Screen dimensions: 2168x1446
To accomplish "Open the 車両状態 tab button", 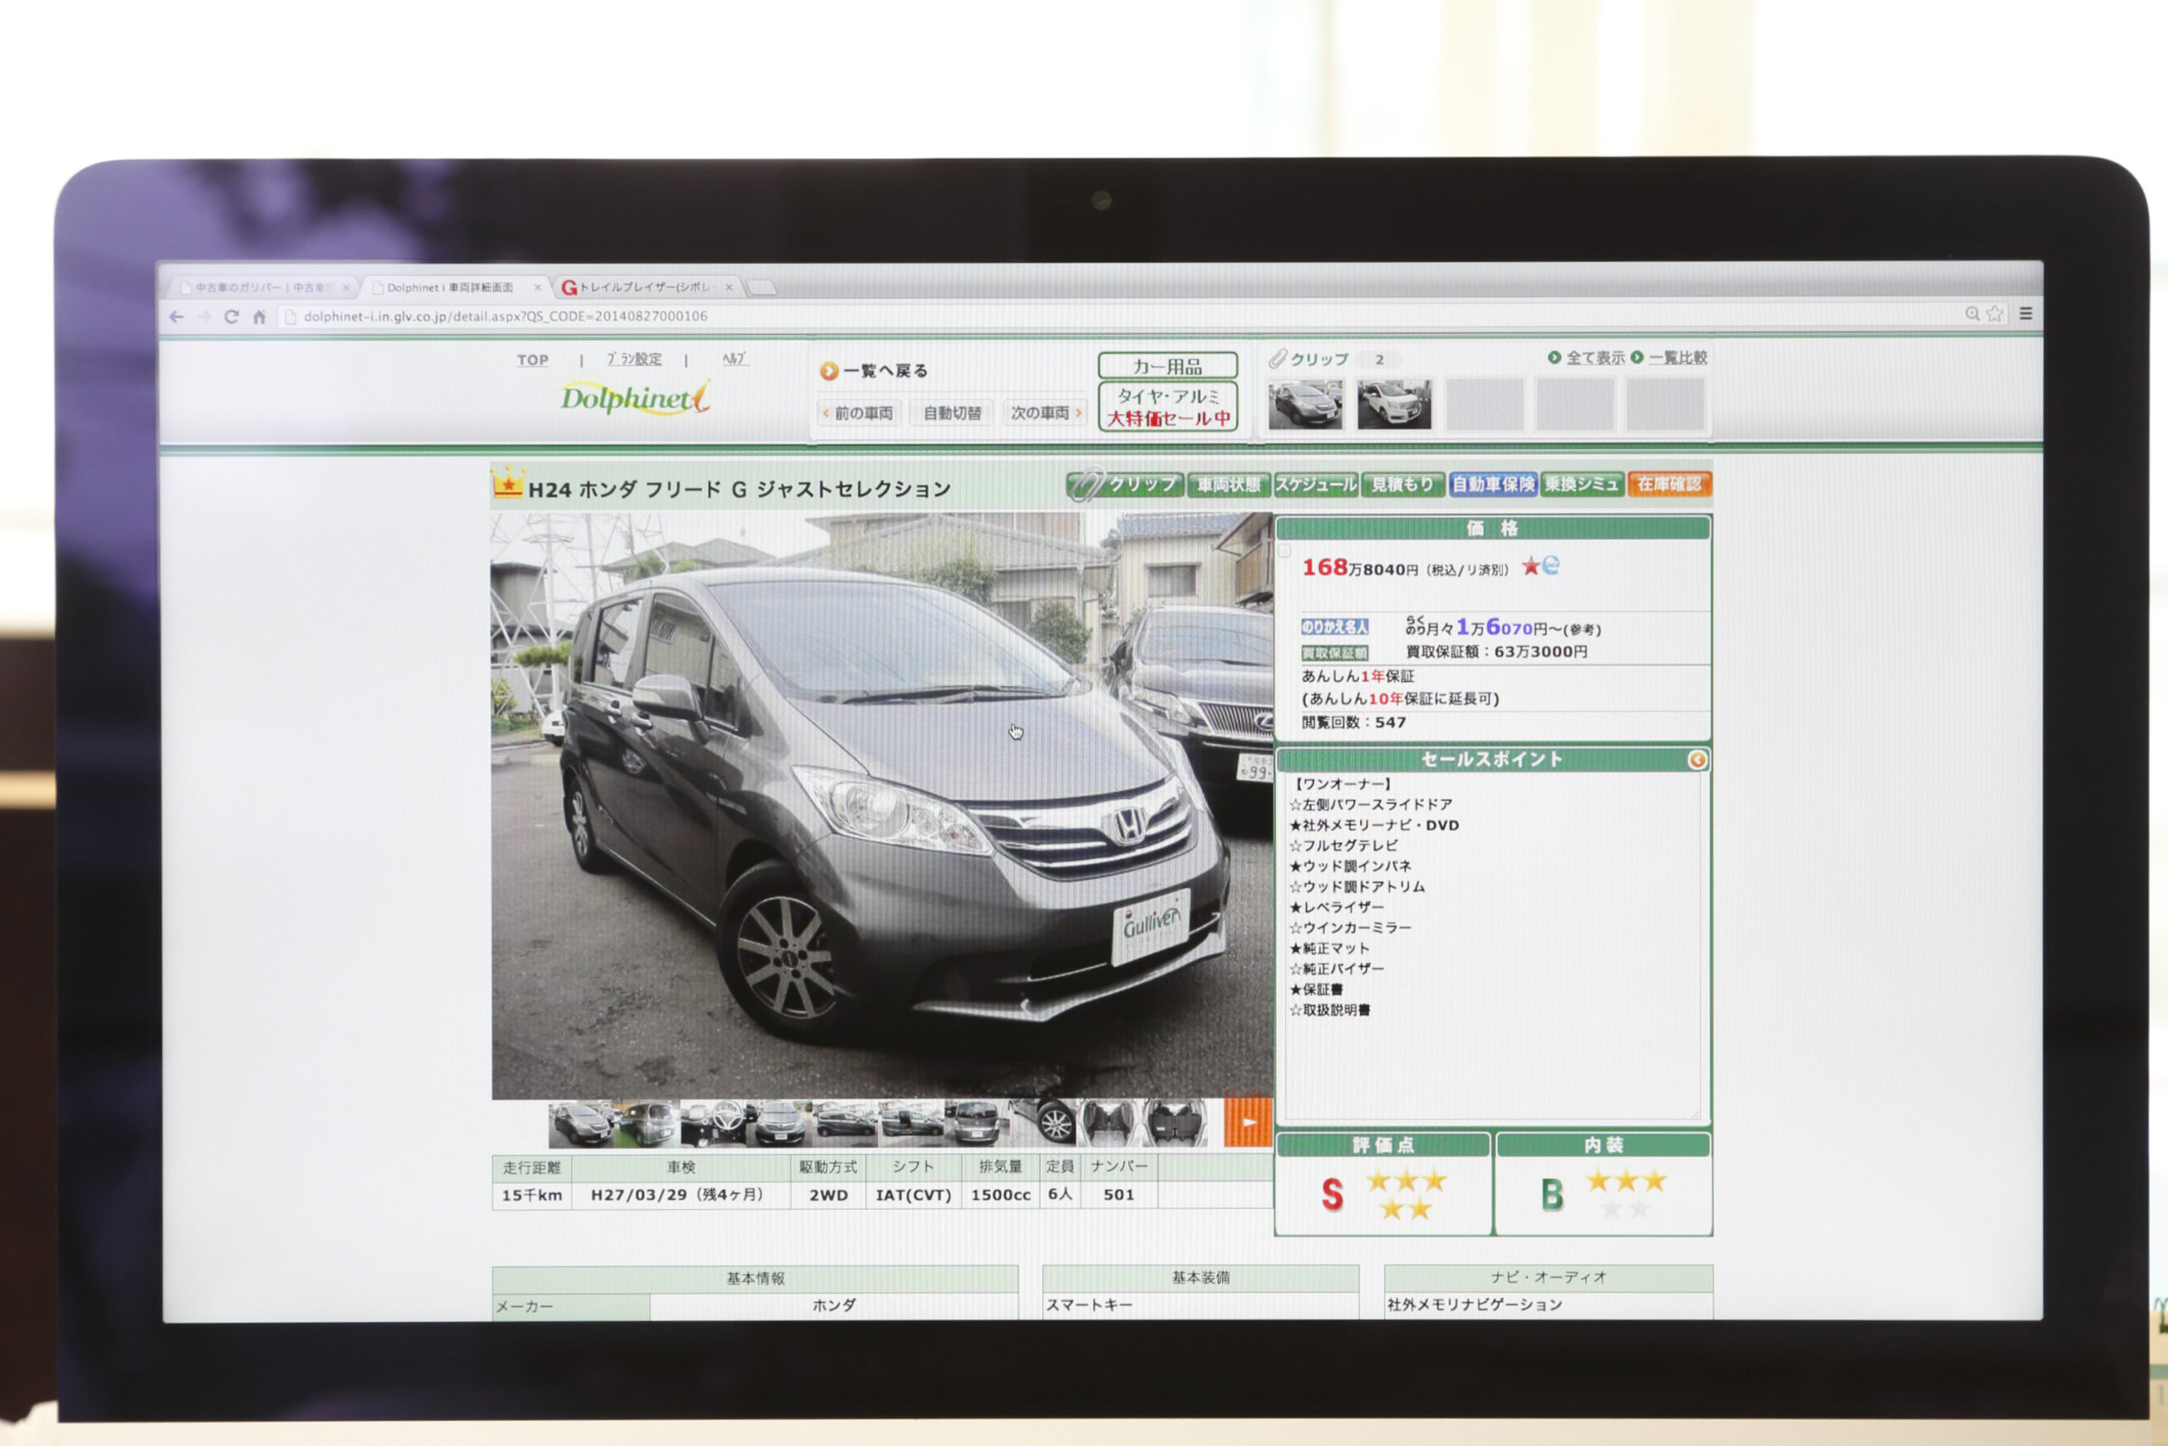I will click(1229, 485).
